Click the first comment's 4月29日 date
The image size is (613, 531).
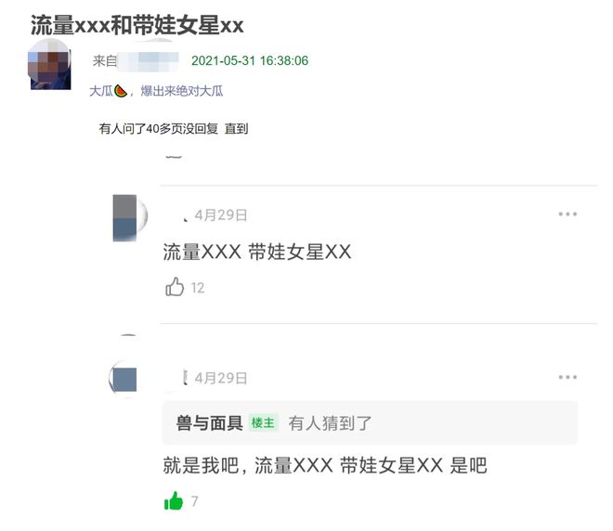[x=221, y=214]
